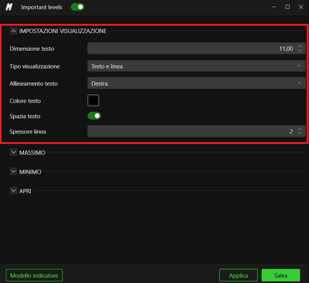The width and height of the screenshot is (309, 283).
Task: Disable the Spazia testo toggle
Action: (94, 116)
